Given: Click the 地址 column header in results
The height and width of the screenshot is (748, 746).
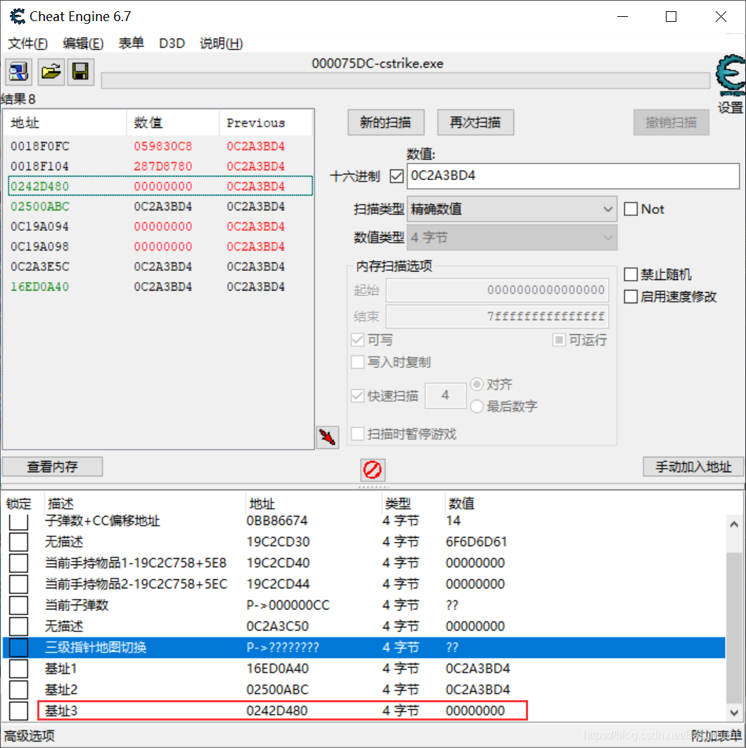Looking at the screenshot, I should click(x=66, y=123).
